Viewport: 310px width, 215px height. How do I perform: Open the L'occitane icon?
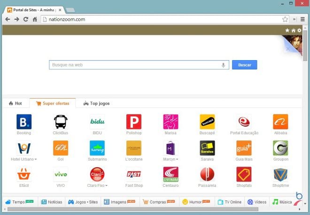click(x=134, y=148)
